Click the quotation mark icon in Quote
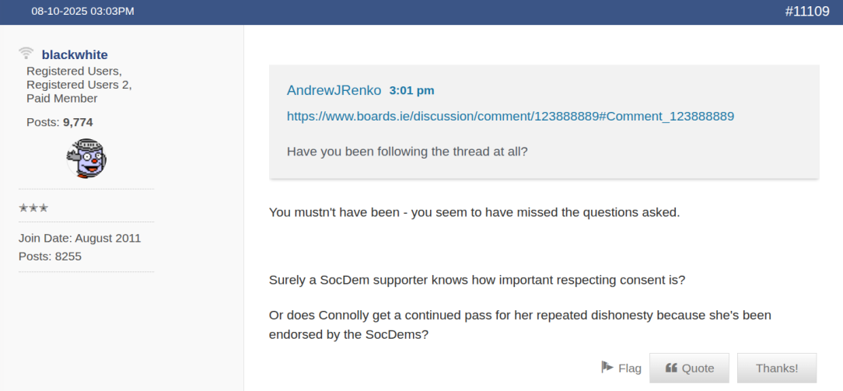This screenshot has height=391, width=843. (x=671, y=368)
